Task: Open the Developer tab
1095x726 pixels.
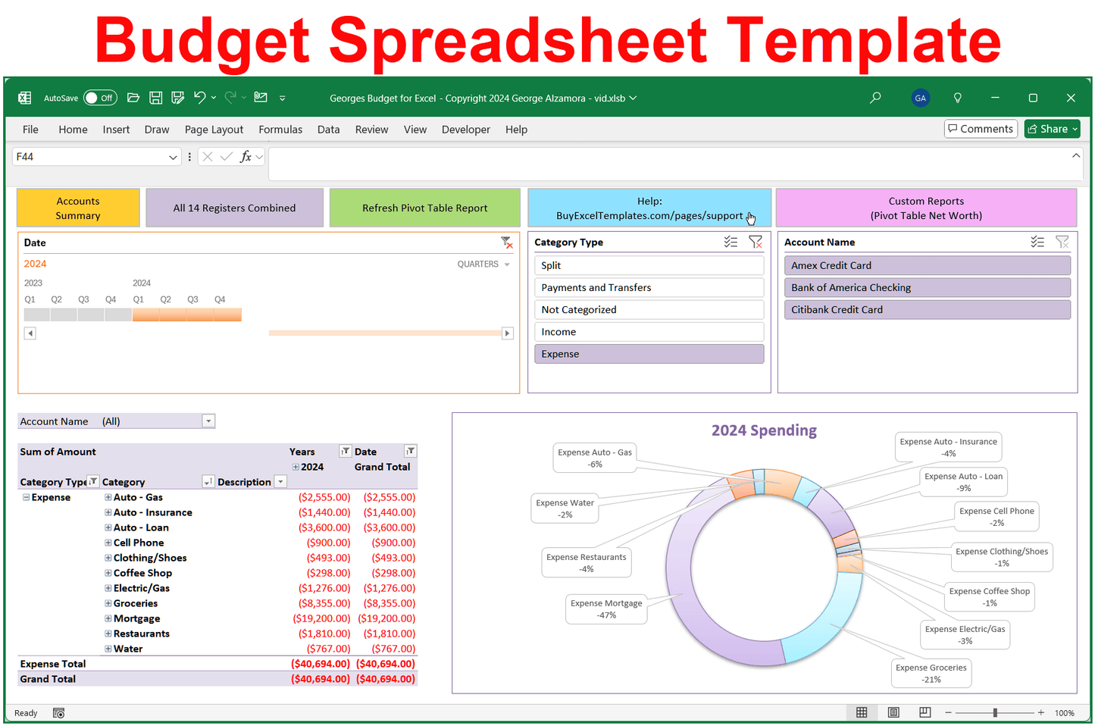Action: [466, 130]
